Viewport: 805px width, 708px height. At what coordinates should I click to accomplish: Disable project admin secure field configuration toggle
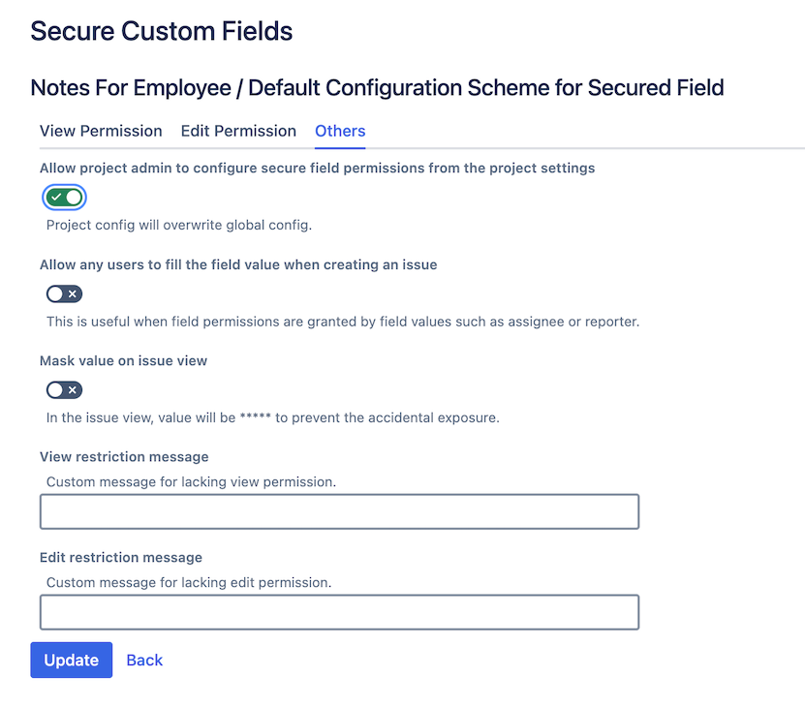click(65, 198)
